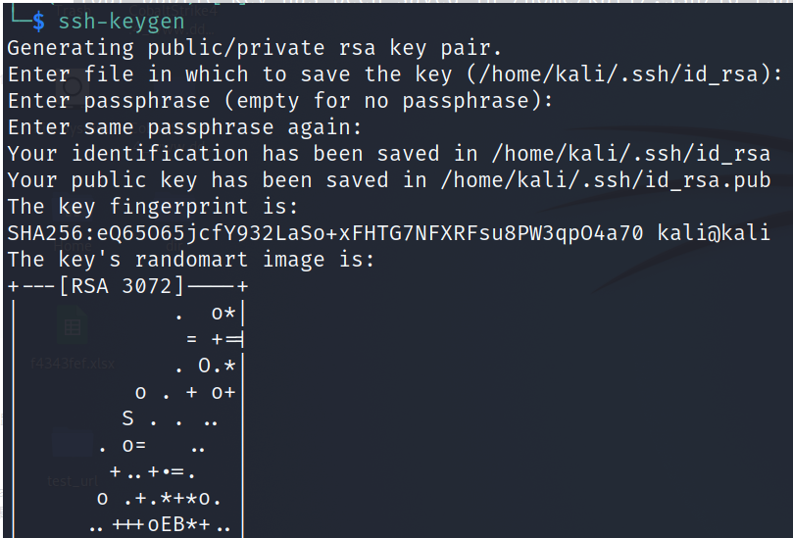Click the dollar sign shell prompt
Viewport: 793px width, 538px height.
point(38,21)
